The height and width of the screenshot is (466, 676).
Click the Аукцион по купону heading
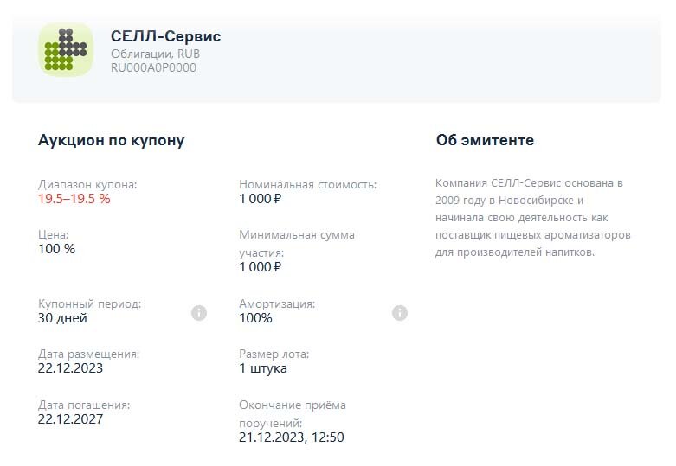pos(112,140)
